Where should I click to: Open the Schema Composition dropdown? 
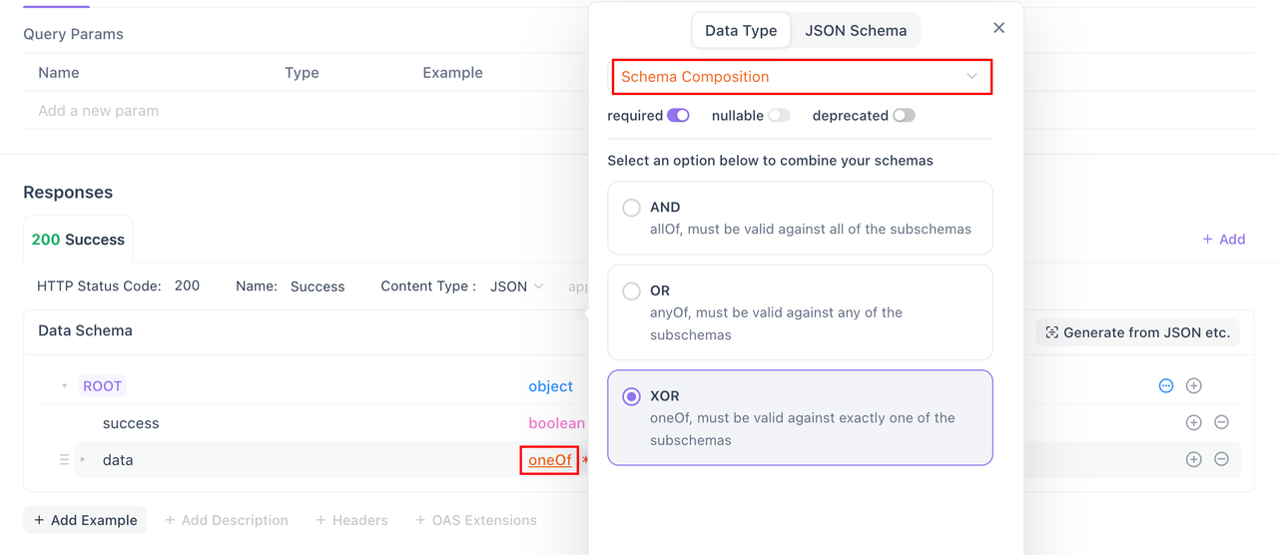pos(801,77)
